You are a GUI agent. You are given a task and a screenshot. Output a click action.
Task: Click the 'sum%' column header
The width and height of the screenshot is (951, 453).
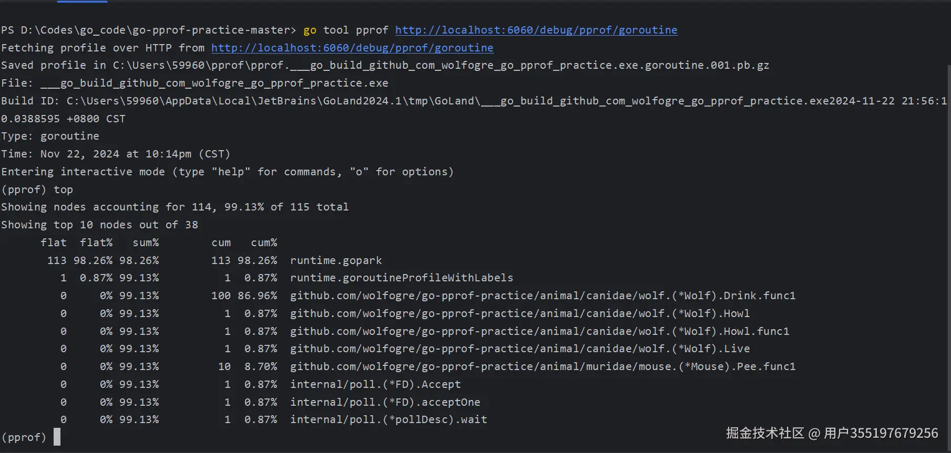click(x=146, y=243)
